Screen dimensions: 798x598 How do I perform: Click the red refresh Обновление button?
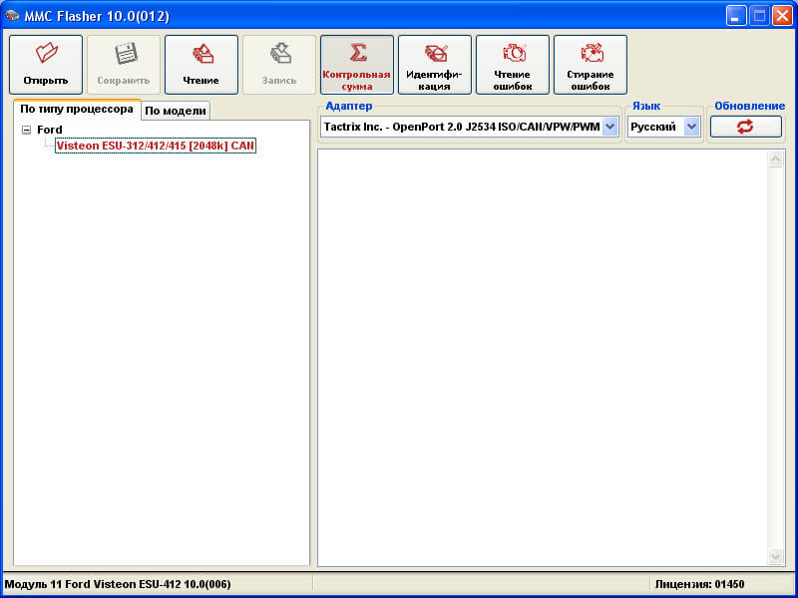(x=745, y=127)
